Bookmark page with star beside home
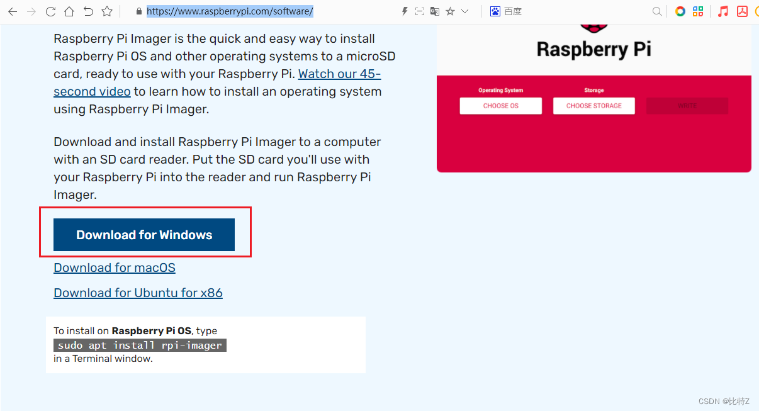 [107, 11]
